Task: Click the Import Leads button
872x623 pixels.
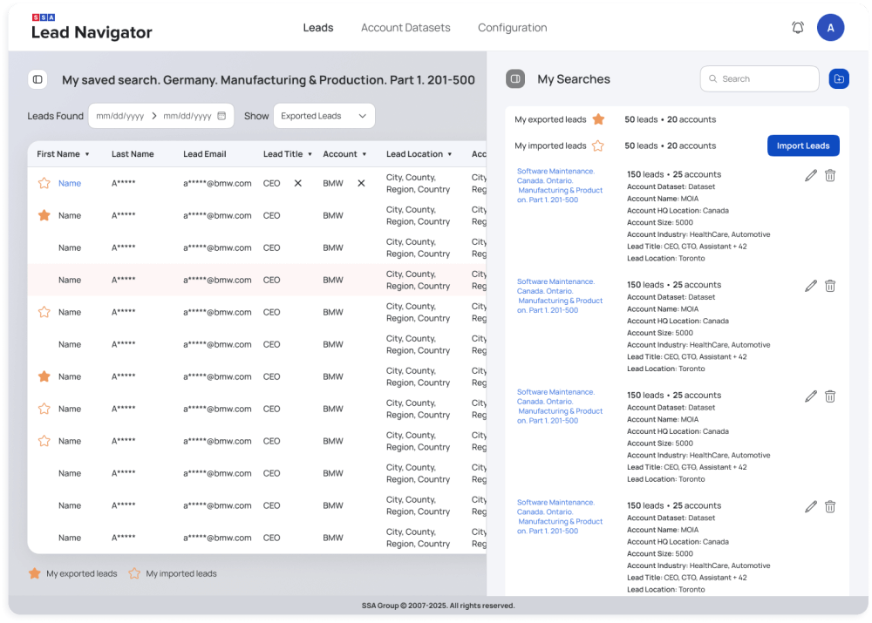Action: [803, 146]
